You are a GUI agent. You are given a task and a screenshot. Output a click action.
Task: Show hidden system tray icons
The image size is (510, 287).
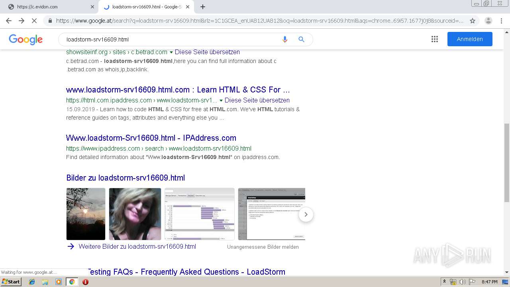(444, 282)
